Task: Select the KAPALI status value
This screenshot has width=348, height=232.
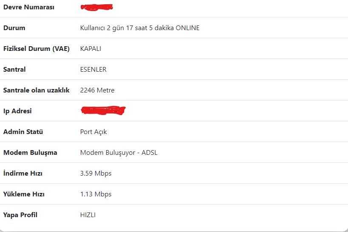Action: tap(91, 49)
